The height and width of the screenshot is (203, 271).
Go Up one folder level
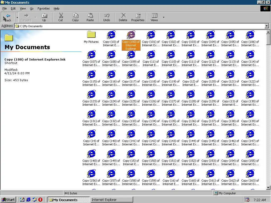tap(44, 17)
